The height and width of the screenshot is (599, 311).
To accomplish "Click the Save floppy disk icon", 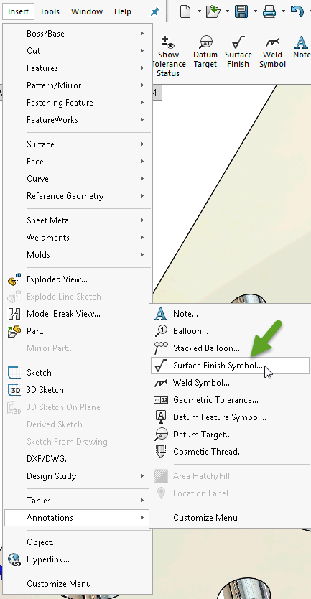I will coord(241,11).
